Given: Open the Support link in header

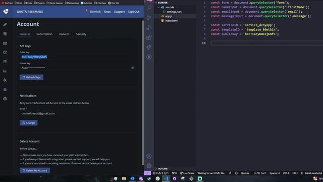Looking at the screenshot, I should (x=119, y=12).
